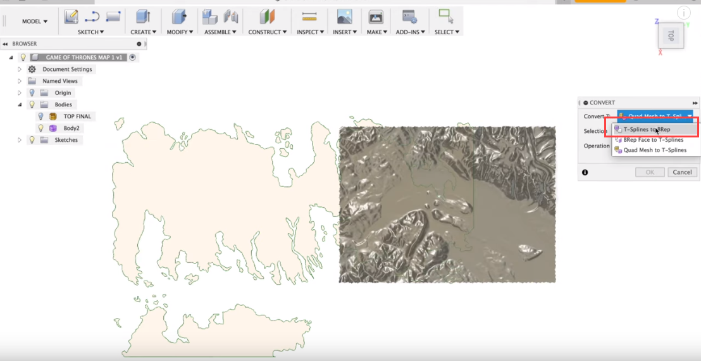Screen dimensions: 701x361
Task: Open the SKETCH dropdown menu
Action: click(x=90, y=32)
